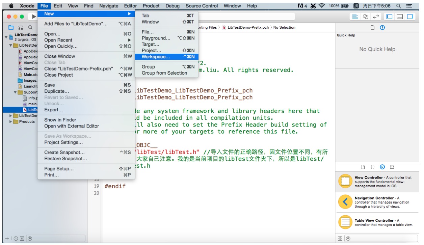Open File Template library icon
The image size is (424, 245).
tap(363, 167)
